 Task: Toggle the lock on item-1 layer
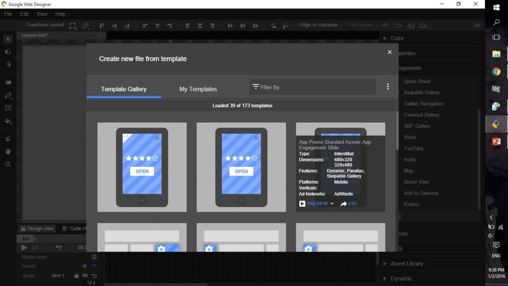76,276
